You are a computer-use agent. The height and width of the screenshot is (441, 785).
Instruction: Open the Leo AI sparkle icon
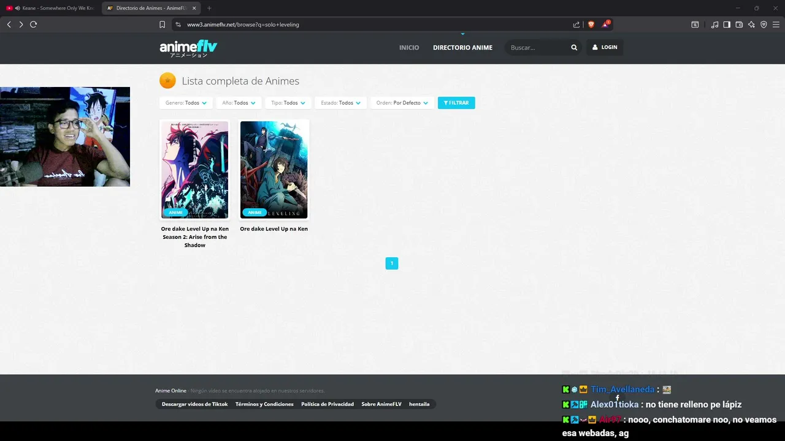(x=751, y=24)
